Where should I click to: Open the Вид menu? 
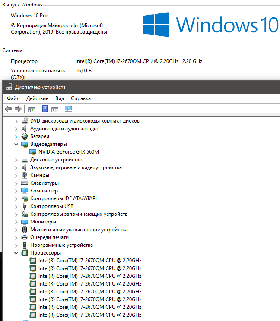click(x=60, y=98)
